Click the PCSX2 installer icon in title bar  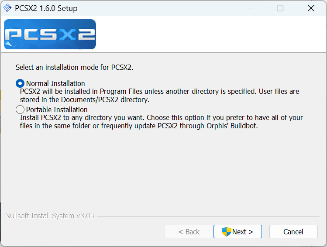pos(7,8)
